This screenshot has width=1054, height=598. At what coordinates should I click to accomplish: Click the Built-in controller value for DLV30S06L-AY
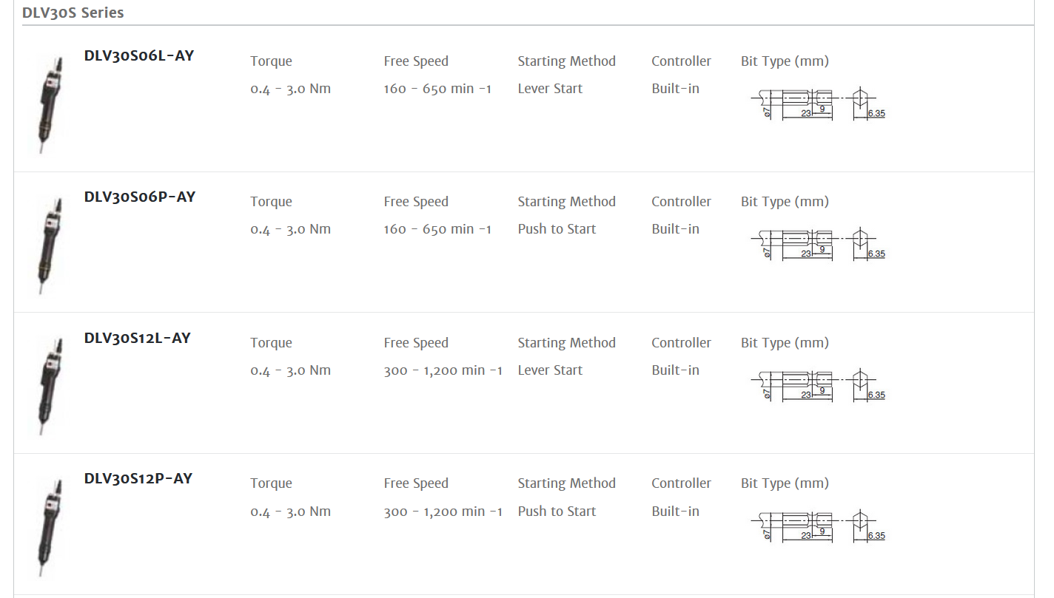click(675, 89)
